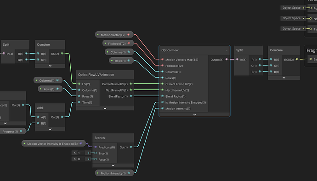Click the CurrentFrameUV(2) output port
317x181 pixels.
[131, 84]
